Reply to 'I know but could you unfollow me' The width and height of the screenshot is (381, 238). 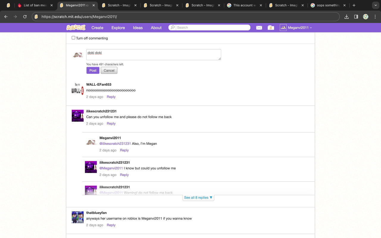point(124,175)
